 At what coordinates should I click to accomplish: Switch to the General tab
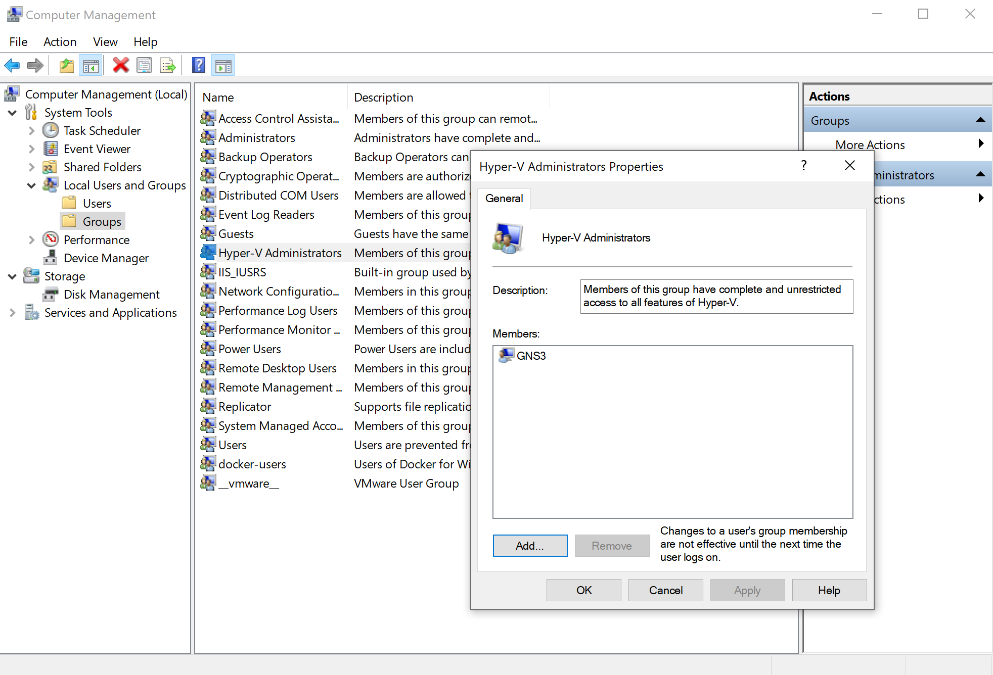[x=504, y=199]
